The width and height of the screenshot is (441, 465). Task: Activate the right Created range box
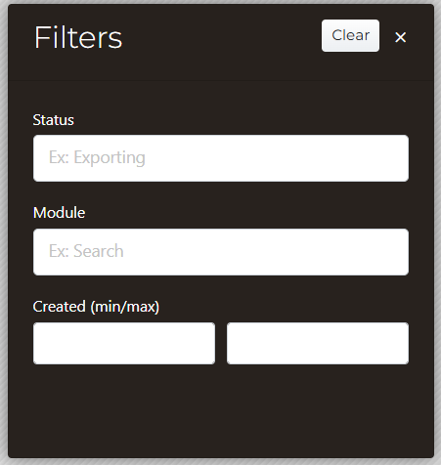pyautogui.click(x=318, y=343)
